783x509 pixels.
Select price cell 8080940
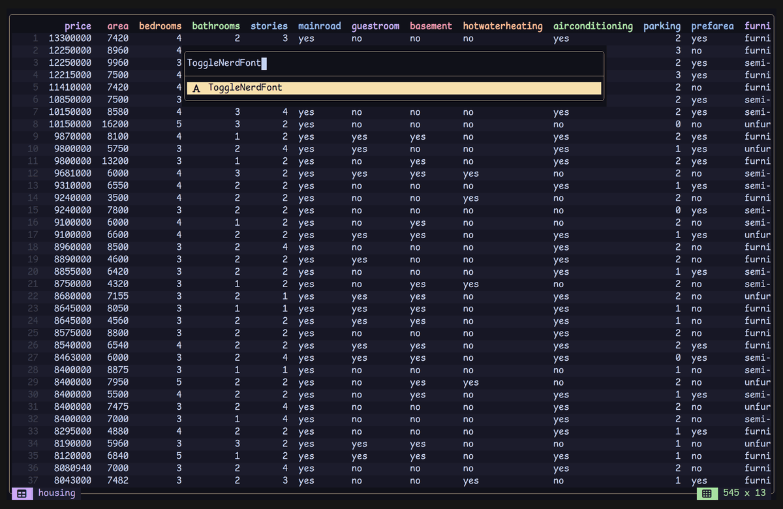click(x=72, y=468)
